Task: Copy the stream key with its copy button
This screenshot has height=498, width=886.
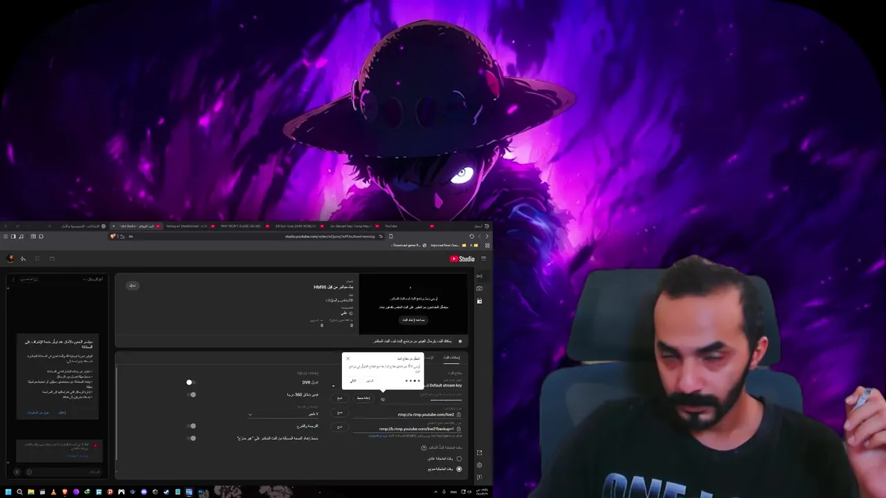Action: click(x=340, y=398)
